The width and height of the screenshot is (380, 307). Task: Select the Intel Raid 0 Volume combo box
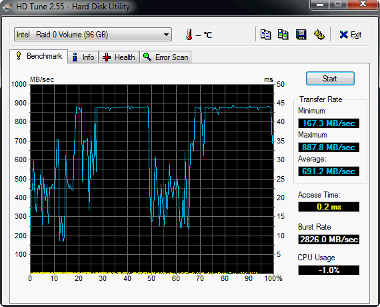93,35
